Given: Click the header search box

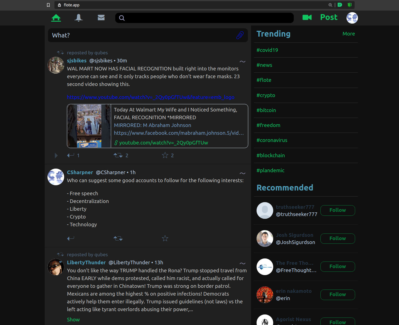Looking at the screenshot, I should click(204, 18).
